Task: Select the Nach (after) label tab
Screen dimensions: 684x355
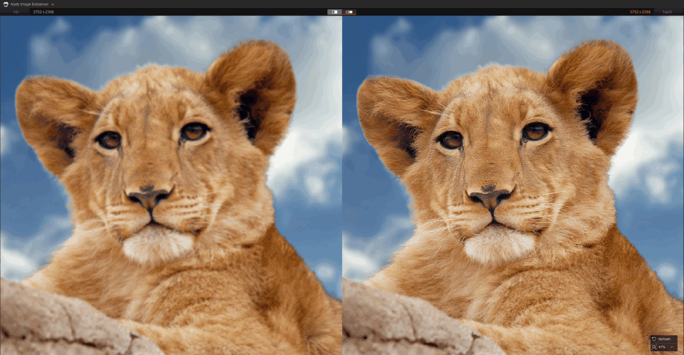Action: 667,12
